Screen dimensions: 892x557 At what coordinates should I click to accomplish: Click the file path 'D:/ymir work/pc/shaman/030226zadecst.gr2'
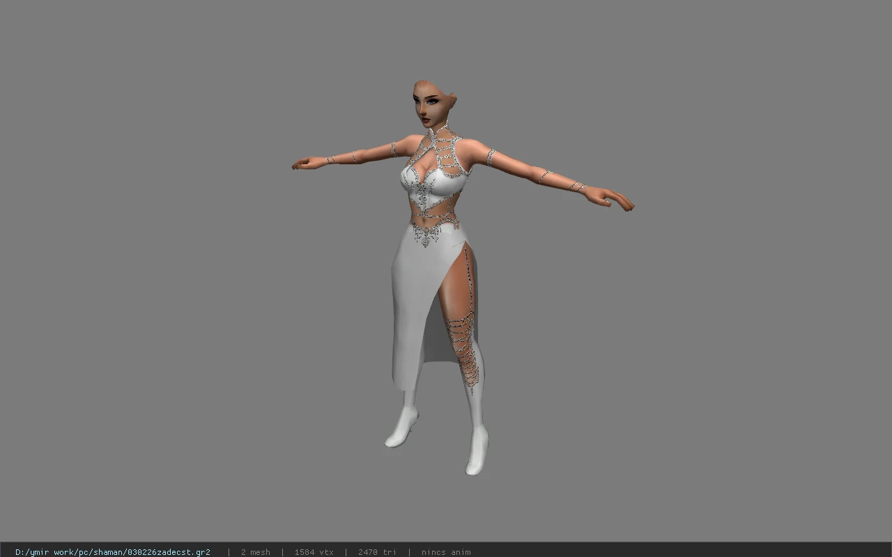point(113,552)
